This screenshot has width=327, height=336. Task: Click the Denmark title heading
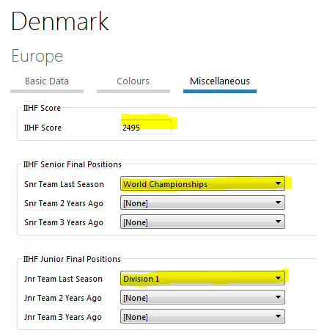60,21
